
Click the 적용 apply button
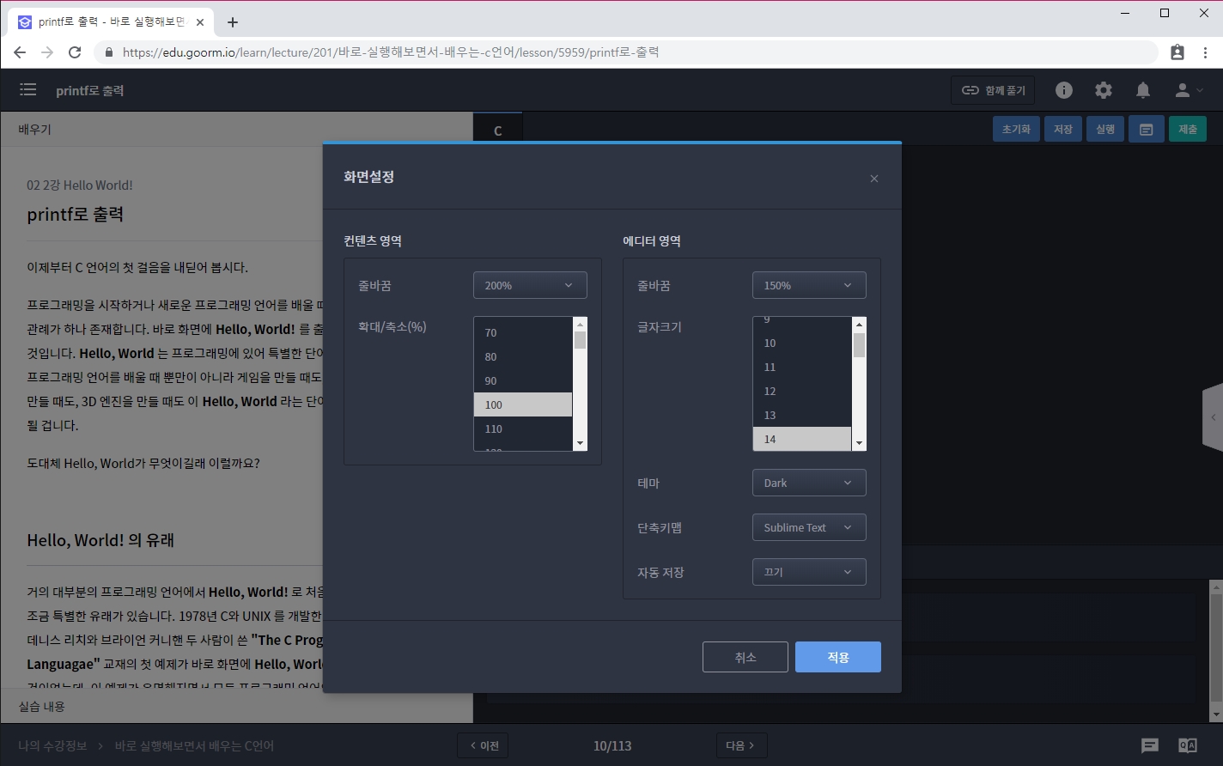click(x=837, y=657)
